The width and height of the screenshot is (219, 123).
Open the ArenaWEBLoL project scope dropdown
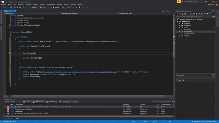click(32, 13)
